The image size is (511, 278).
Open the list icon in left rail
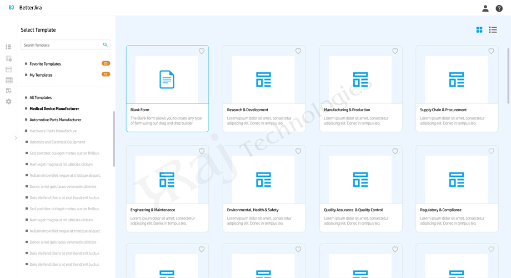pyautogui.click(x=8, y=47)
